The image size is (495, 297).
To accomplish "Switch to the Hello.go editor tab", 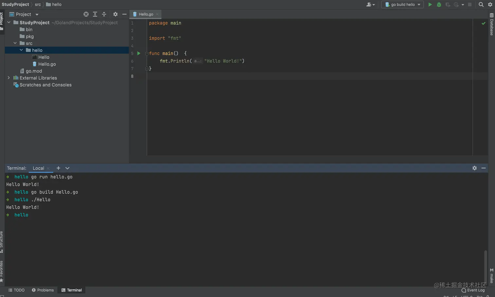I will pyautogui.click(x=146, y=14).
